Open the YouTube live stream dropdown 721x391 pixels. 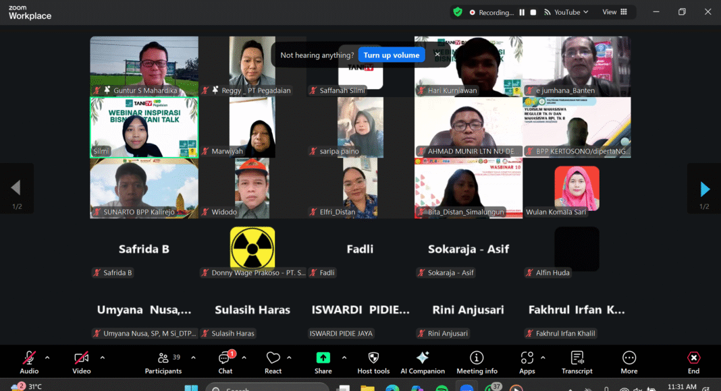(572, 12)
